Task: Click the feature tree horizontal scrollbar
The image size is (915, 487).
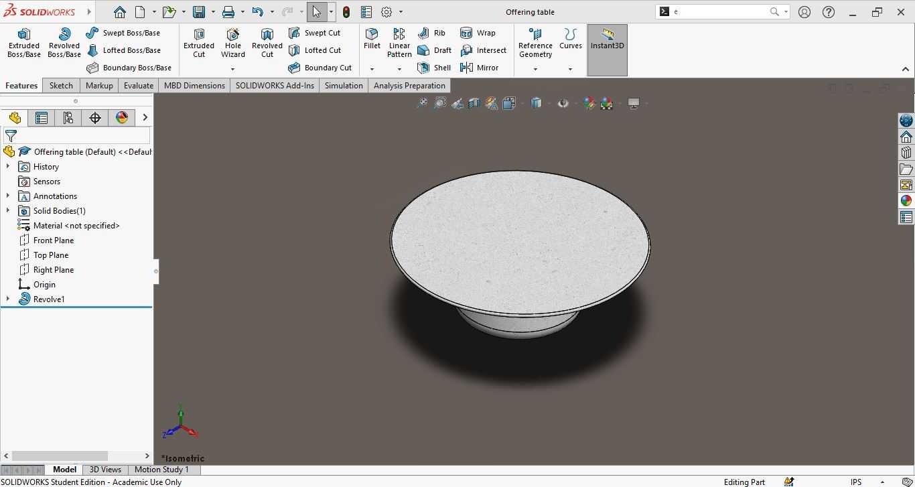Action: [70, 456]
